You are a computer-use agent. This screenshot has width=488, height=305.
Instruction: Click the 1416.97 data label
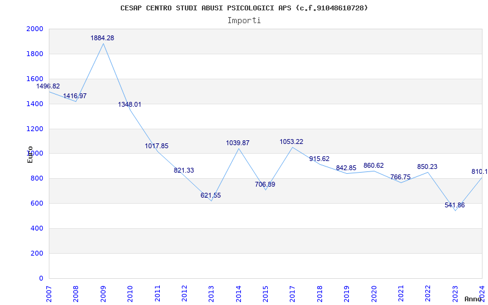click(x=74, y=96)
